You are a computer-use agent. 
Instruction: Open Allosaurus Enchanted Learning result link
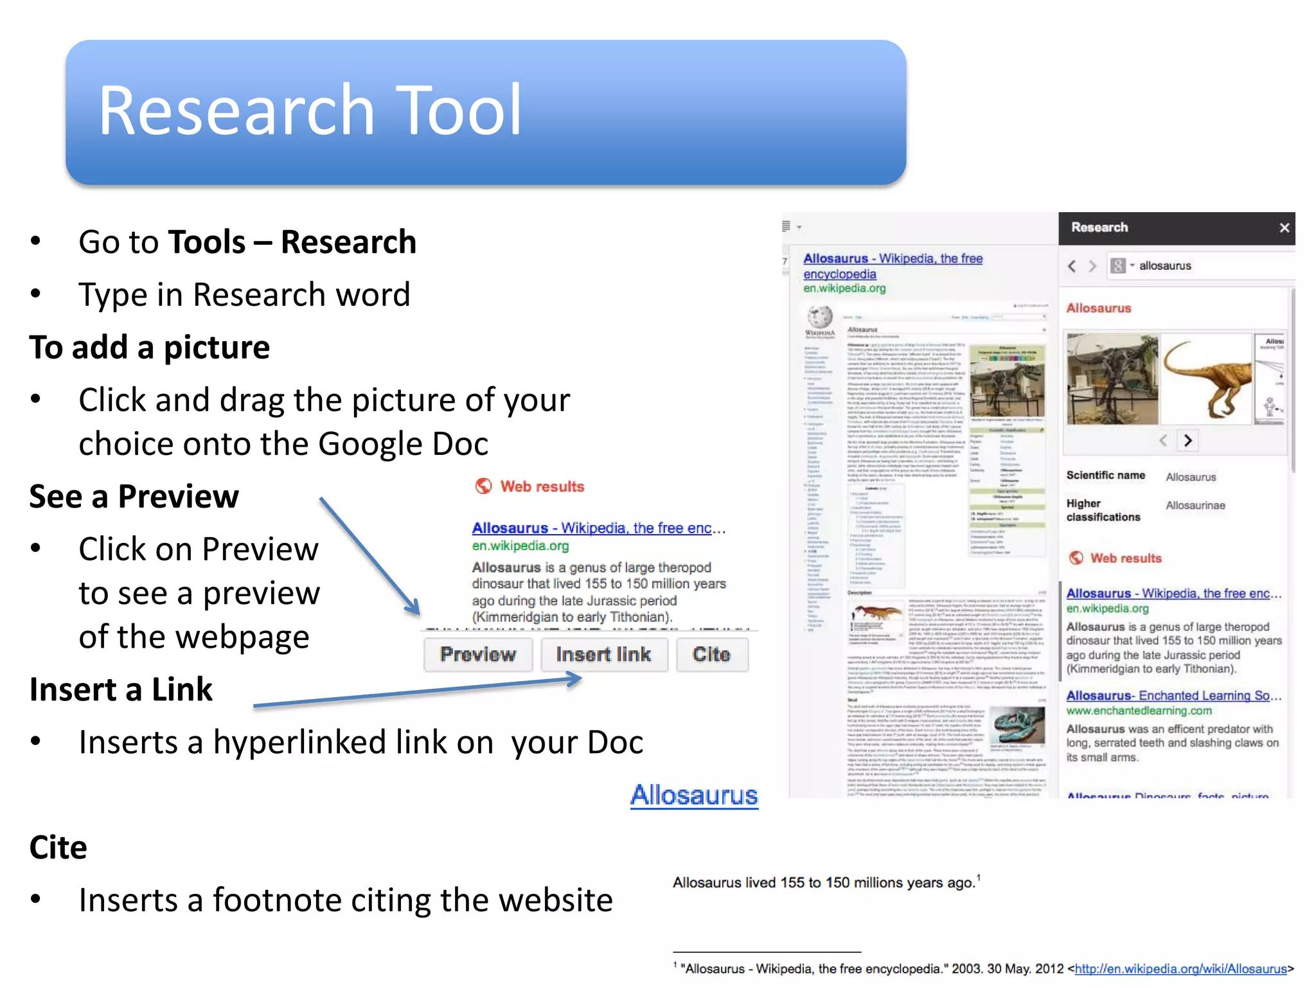1173,695
